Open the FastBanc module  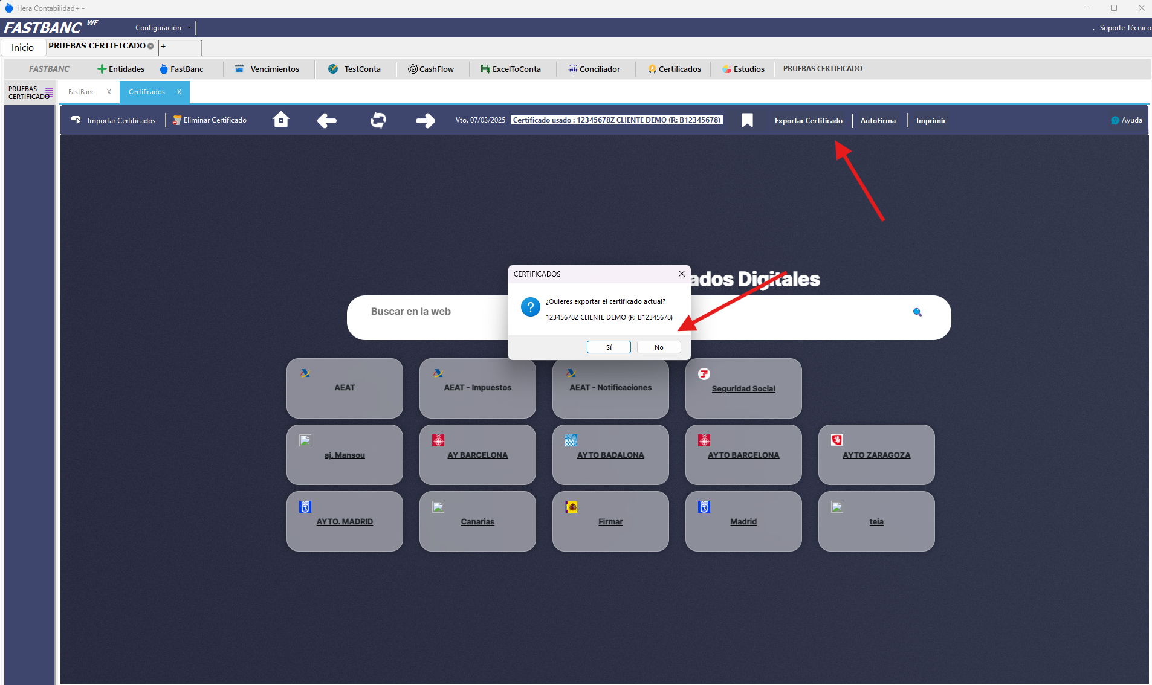(x=181, y=69)
